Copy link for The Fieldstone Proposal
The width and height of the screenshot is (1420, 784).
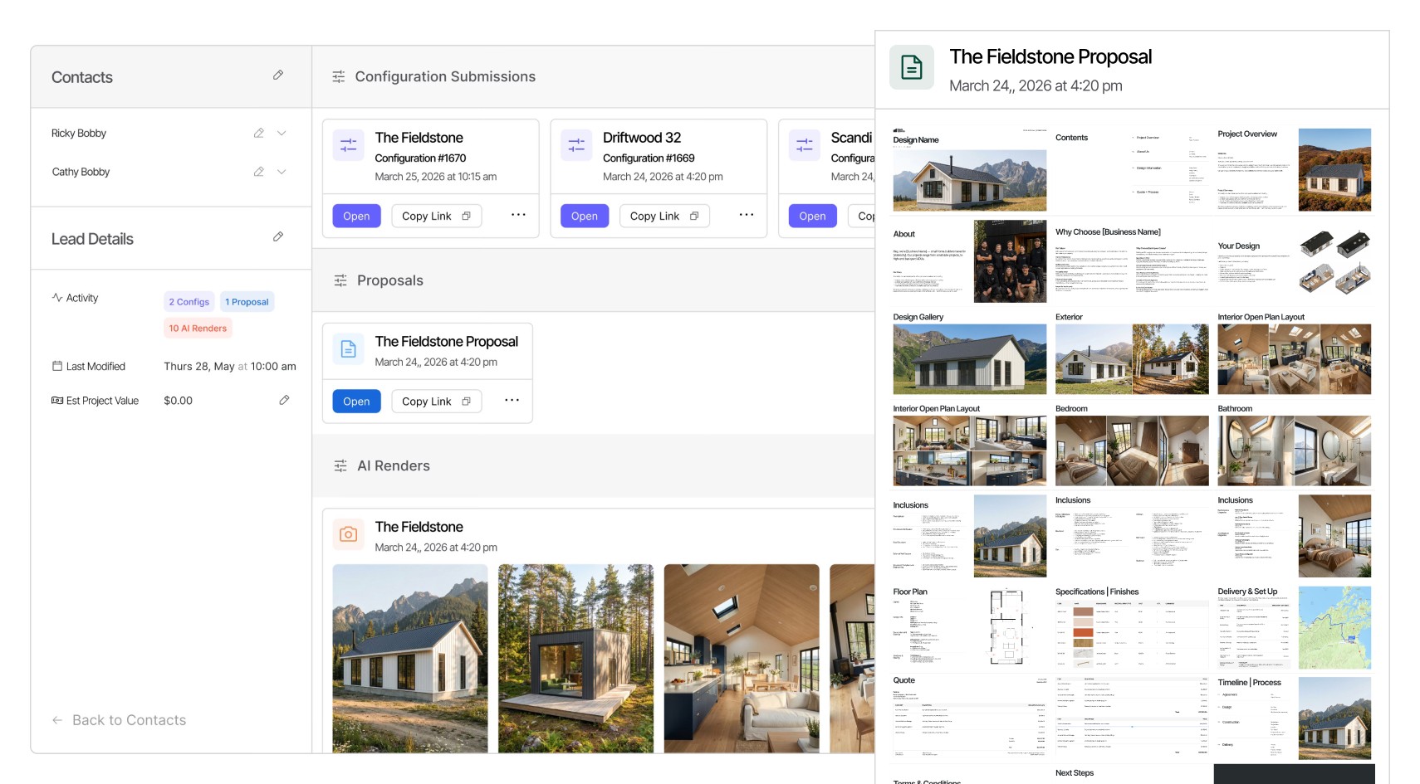[x=436, y=402]
